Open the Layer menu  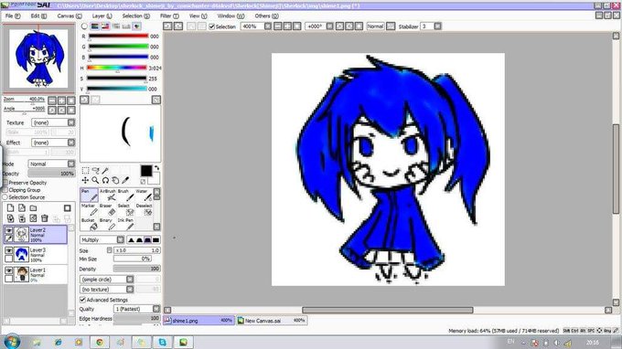tap(102, 16)
